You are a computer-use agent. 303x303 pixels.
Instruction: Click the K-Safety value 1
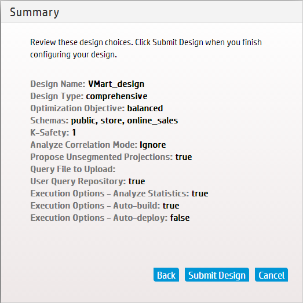click(74, 133)
